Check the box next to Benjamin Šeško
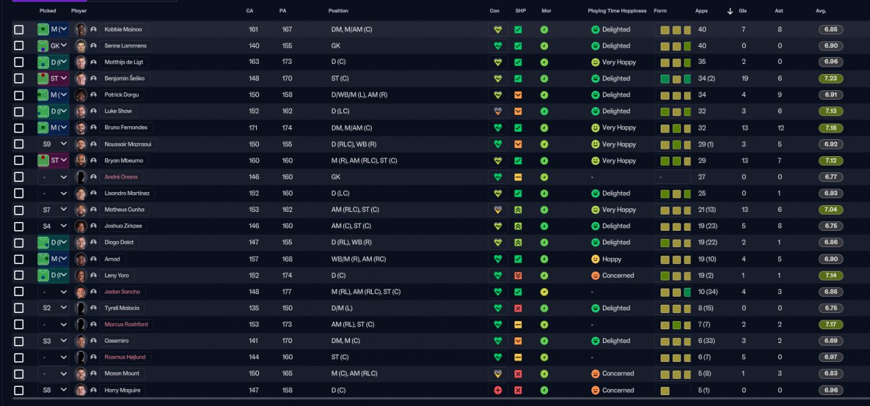This screenshot has height=406, width=870. click(x=18, y=79)
